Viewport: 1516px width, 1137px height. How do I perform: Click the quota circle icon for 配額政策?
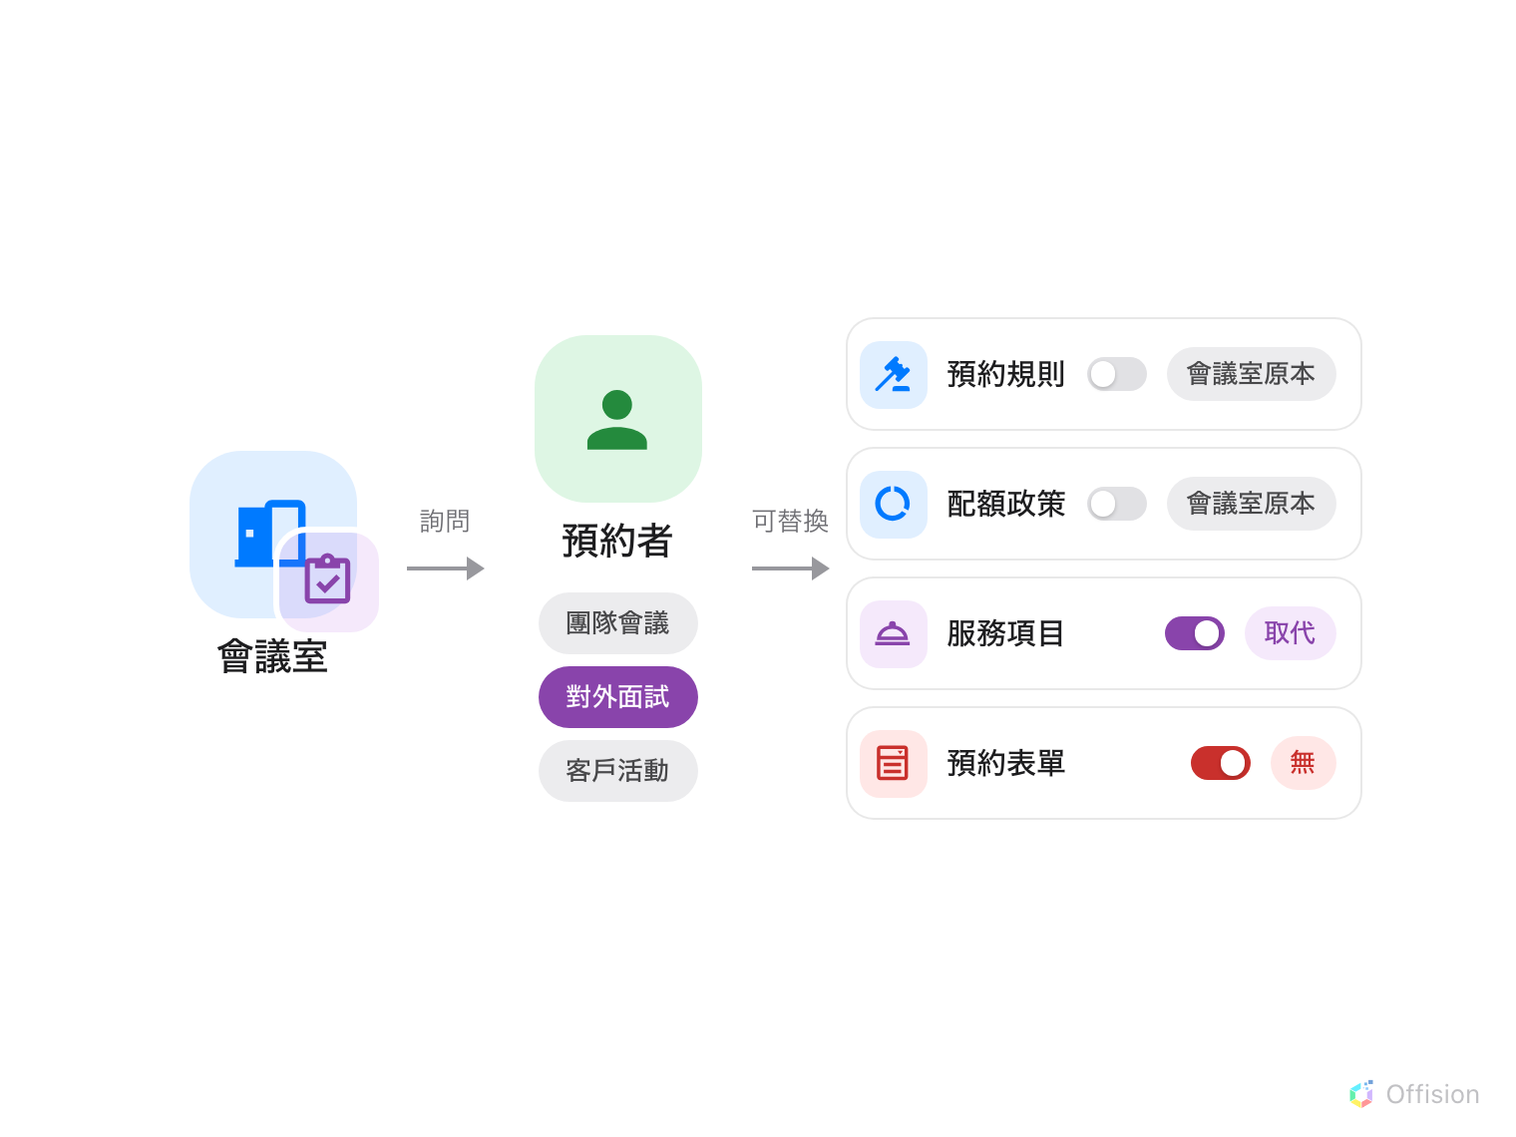click(893, 504)
